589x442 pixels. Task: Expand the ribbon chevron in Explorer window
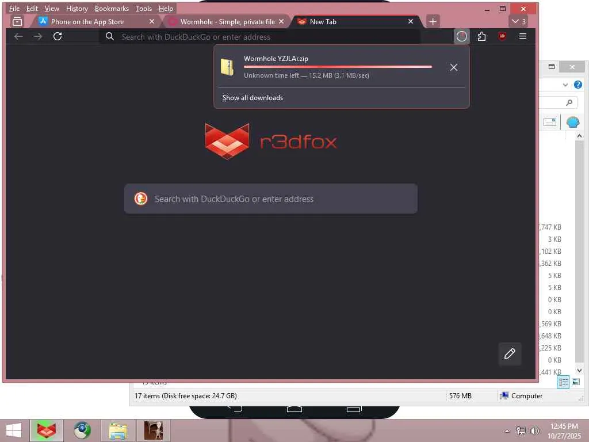565,85
